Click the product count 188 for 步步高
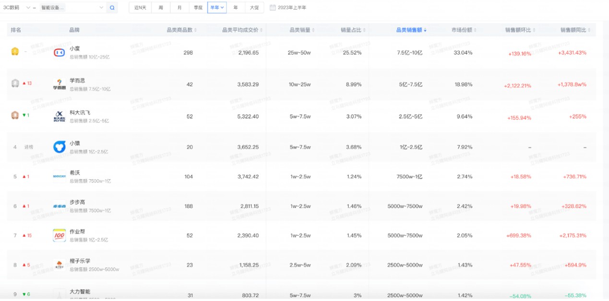The image size is (609, 301). tap(188, 206)
